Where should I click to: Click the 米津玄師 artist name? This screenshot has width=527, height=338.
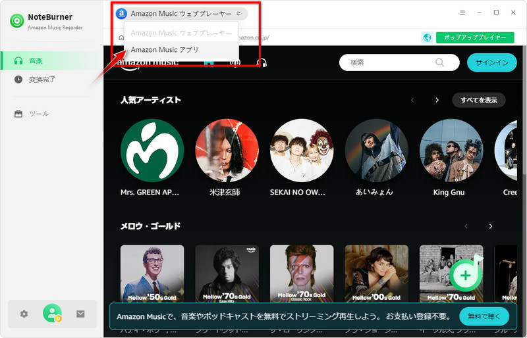[225, 192]
